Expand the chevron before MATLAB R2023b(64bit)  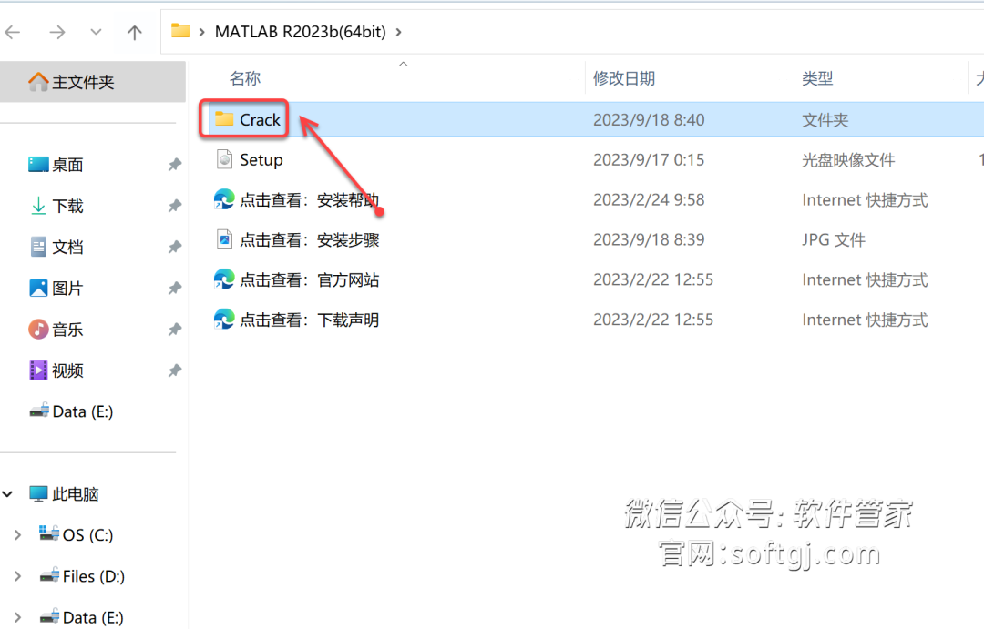(201, 32)
